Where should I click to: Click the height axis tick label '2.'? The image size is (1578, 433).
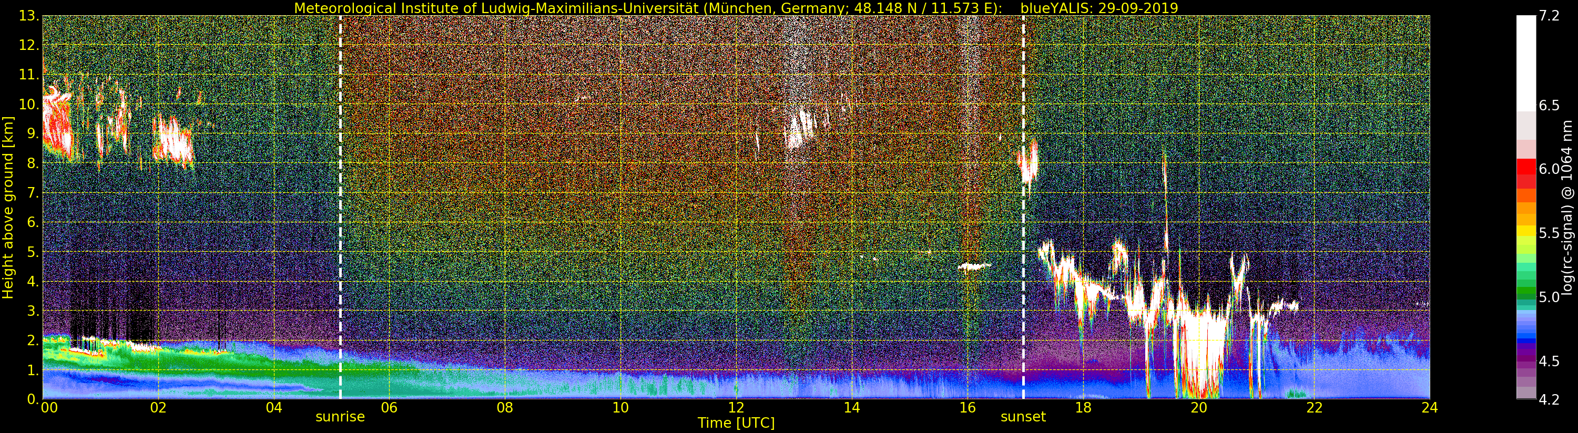[x=33, y=340]
